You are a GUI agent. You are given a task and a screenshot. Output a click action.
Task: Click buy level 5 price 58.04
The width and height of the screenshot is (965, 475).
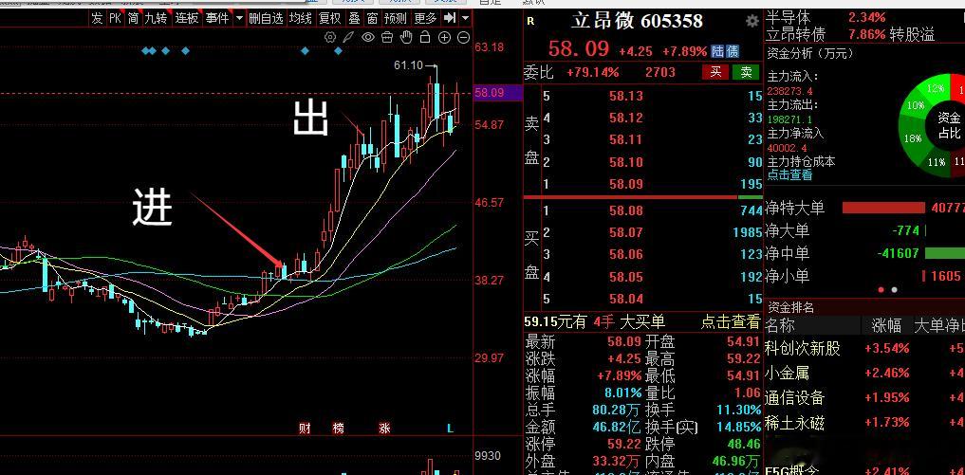(626, 299)
